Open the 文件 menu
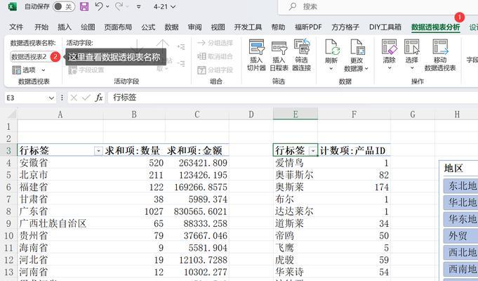The width and height of the screenshot is (478, 281). pos(16,27)
